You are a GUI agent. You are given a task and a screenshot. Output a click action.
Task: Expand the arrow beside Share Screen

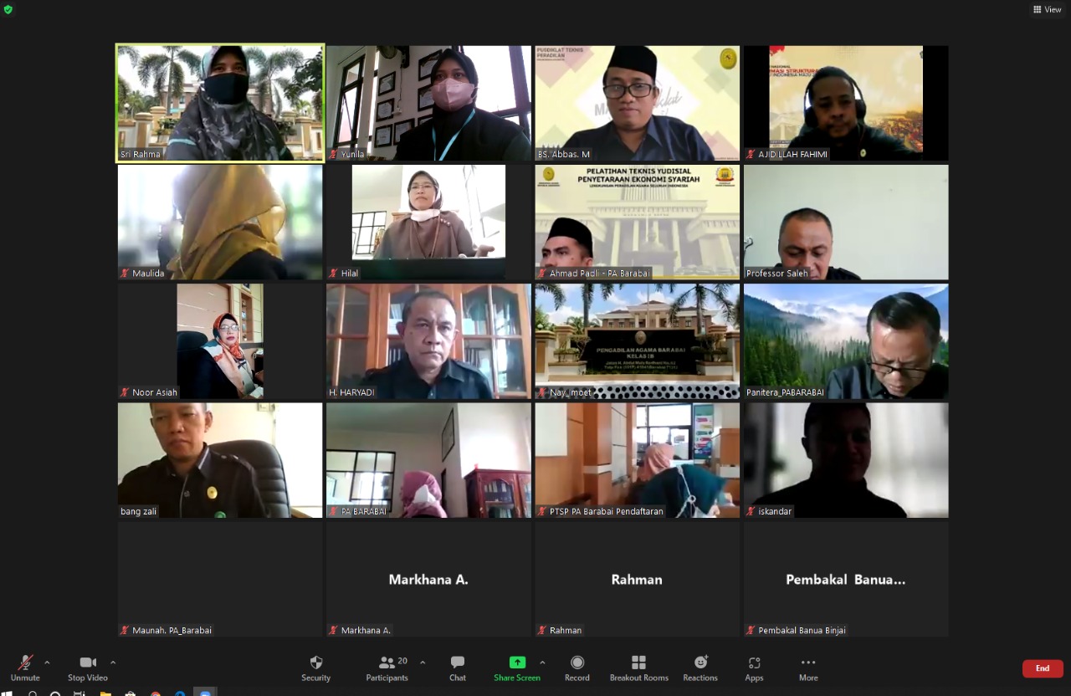click(542, 663)
